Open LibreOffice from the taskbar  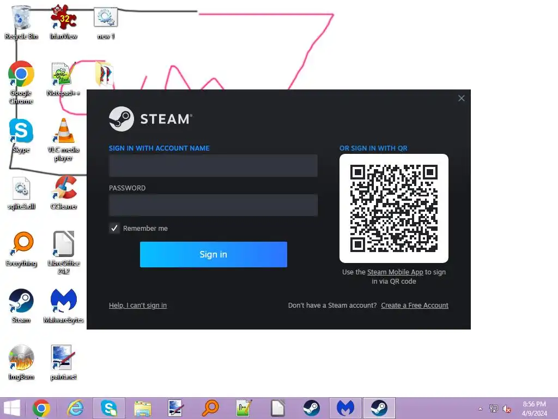(x=277, y=408)
